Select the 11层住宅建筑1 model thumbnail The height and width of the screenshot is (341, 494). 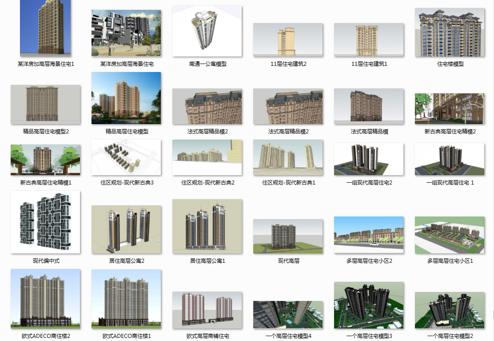[x=369, y=40]
